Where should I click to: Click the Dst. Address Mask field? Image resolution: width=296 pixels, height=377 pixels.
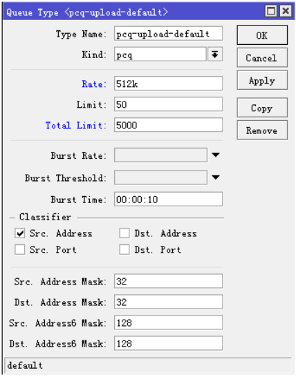pyautogui.click(x=168, y=302)
